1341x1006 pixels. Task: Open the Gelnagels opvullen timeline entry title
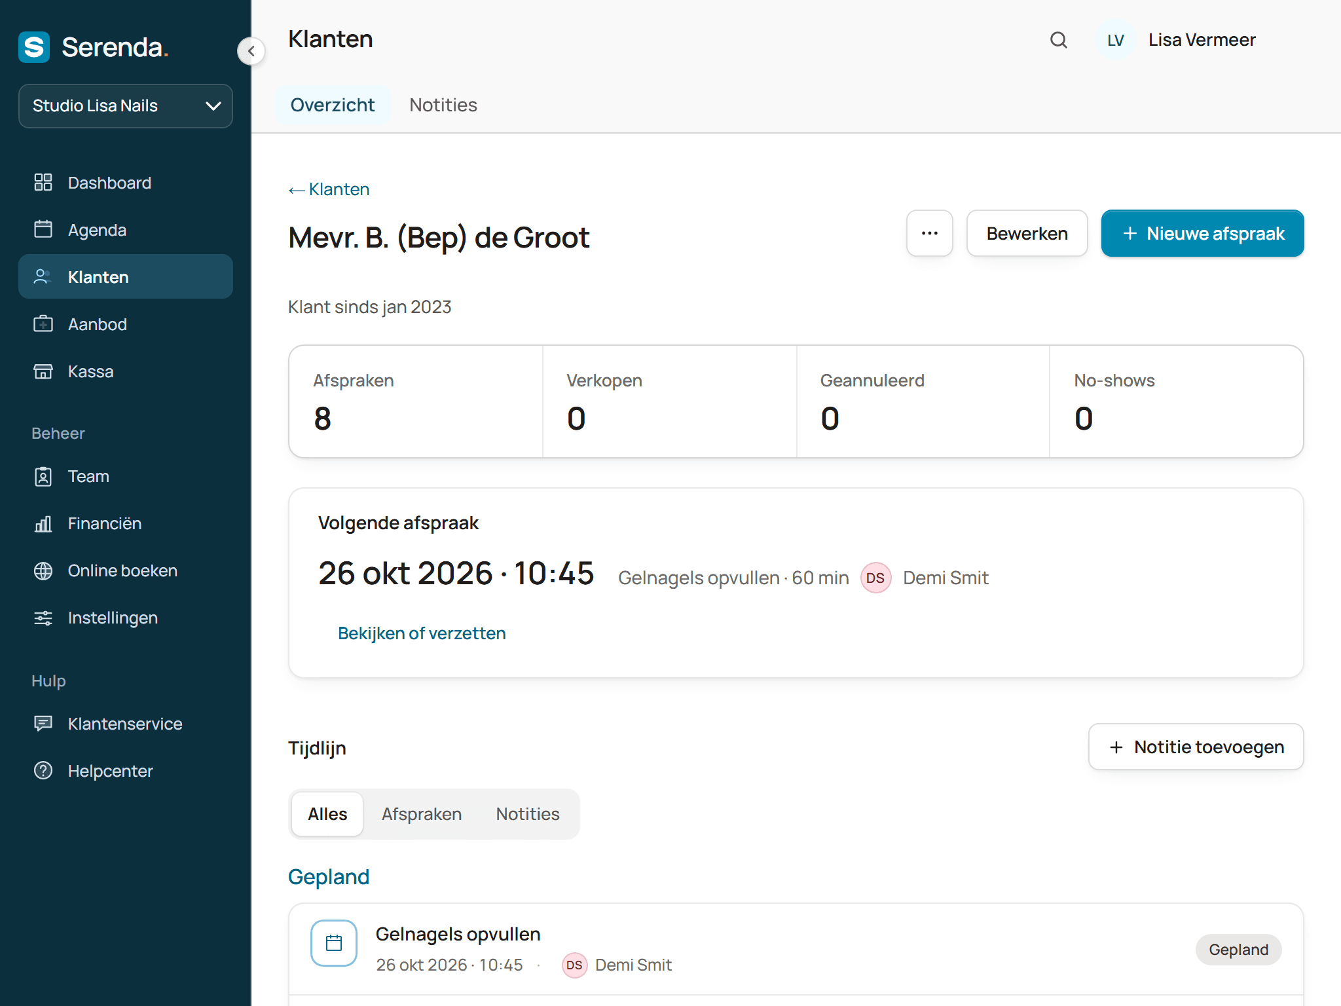pyautogui.click(x=458, y=934)
